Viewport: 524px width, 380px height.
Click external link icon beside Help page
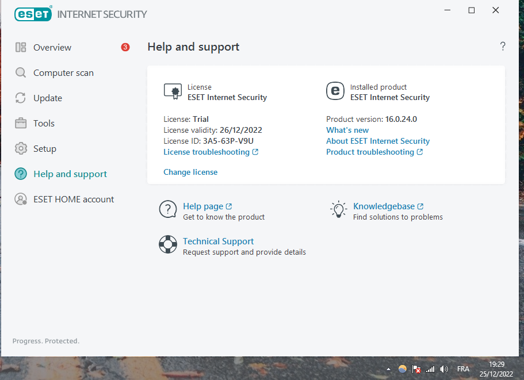229,206
